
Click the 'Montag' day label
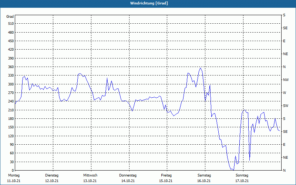click(14, 175)
